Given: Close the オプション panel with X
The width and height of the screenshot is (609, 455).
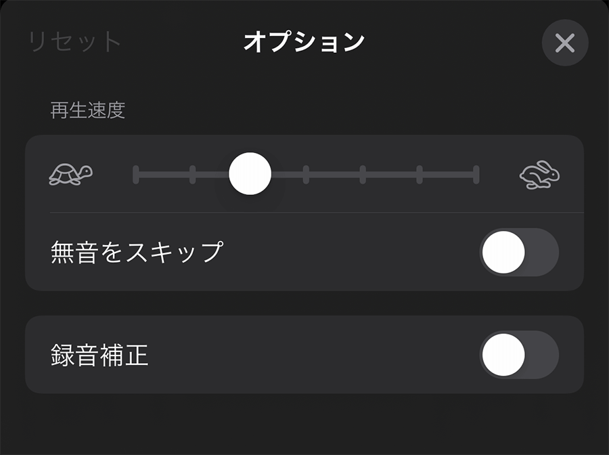Looking at the screenshot, I should click(x=564, y=43).
